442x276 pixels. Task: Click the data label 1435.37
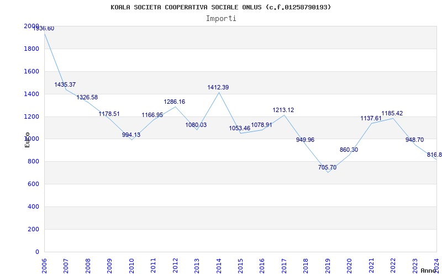pos(65,84)
